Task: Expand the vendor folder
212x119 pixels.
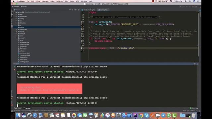Action: [16, 38]
